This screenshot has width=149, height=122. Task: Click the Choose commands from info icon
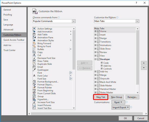59,17
